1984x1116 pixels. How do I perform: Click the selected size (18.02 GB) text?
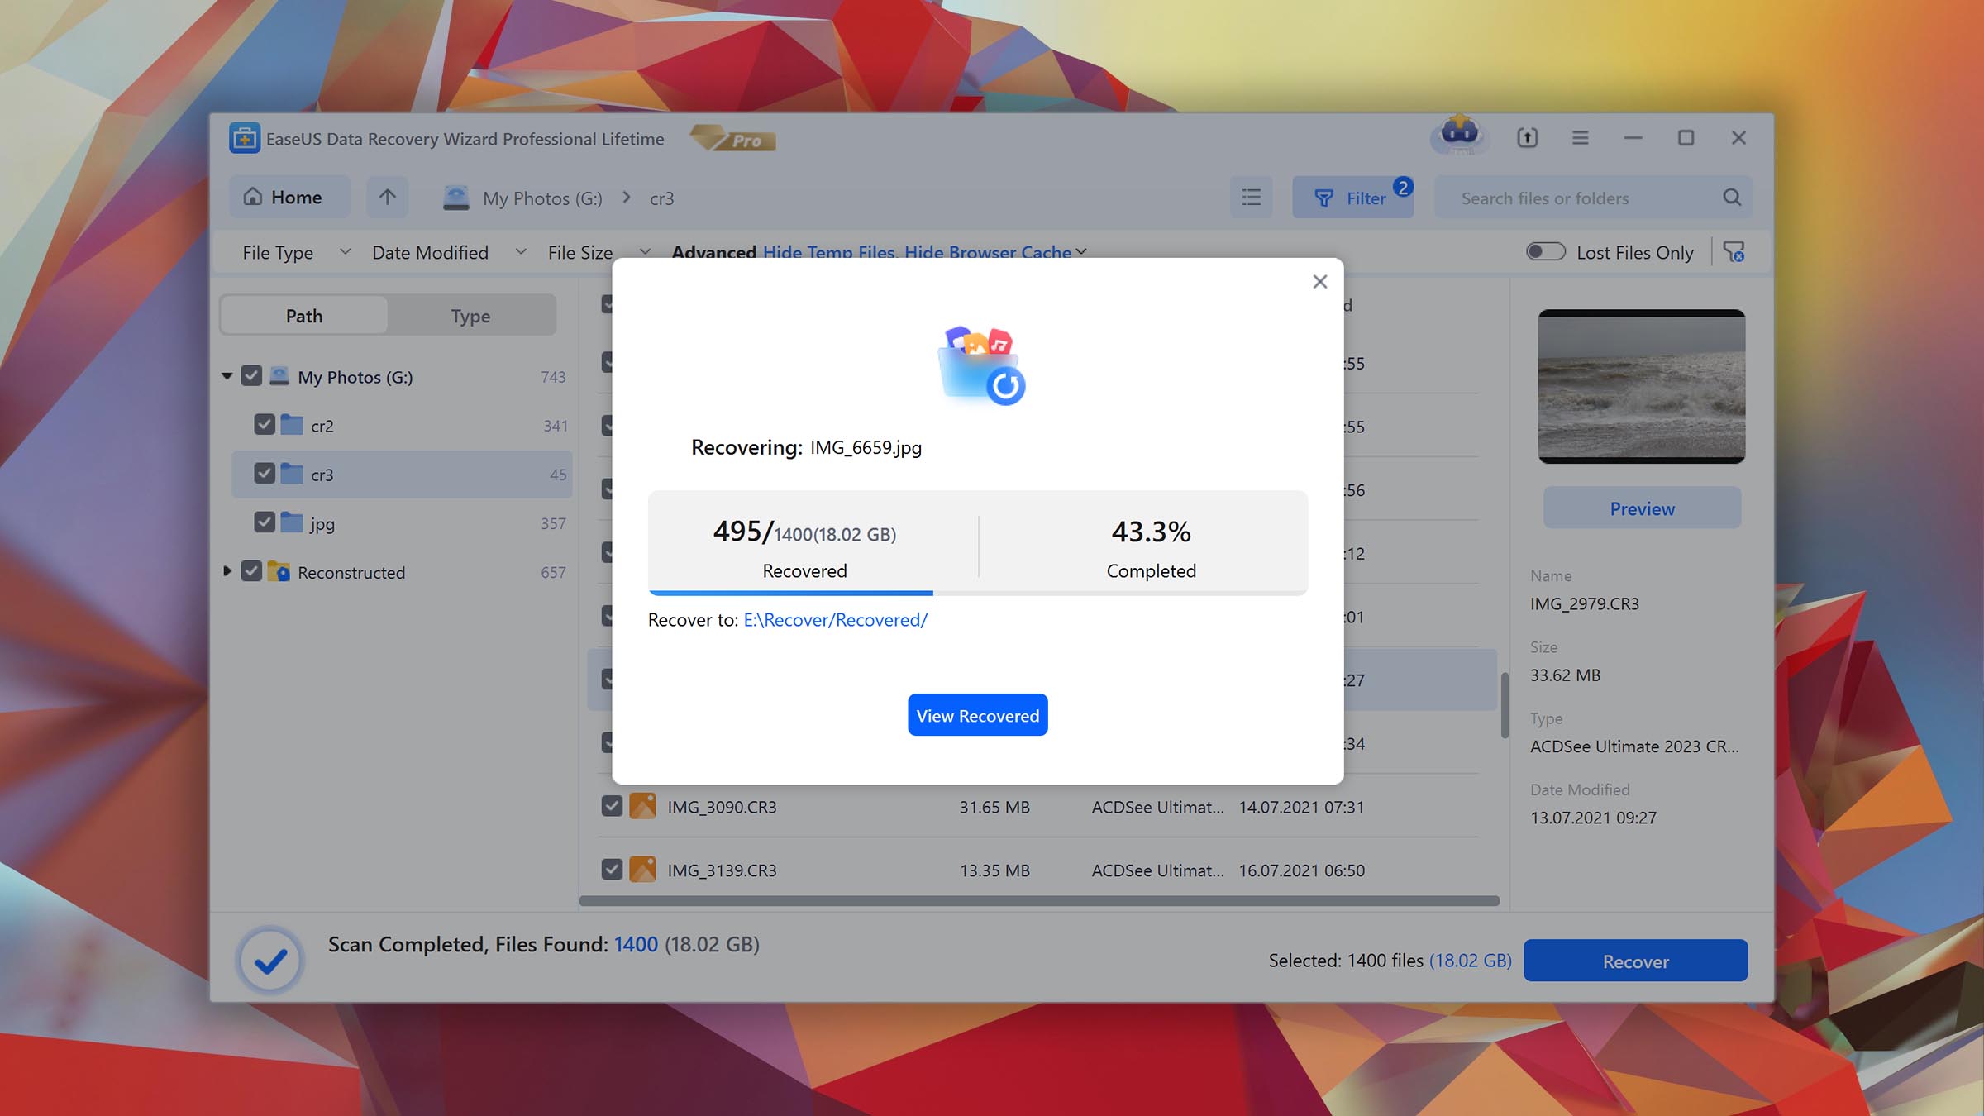point(1470,961)
